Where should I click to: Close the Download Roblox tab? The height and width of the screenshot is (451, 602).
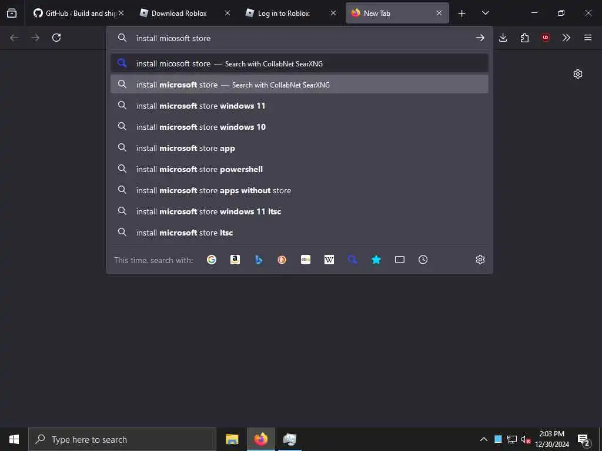(228, 13)
